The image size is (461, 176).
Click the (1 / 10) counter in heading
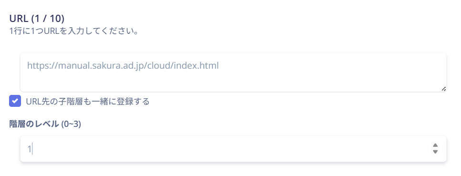tap(48, 19)
